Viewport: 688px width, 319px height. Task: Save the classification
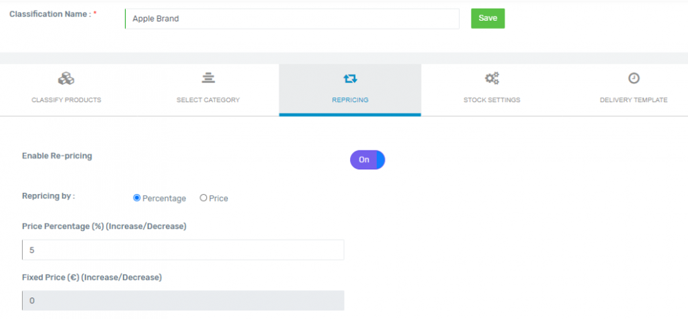pos(488,18)
